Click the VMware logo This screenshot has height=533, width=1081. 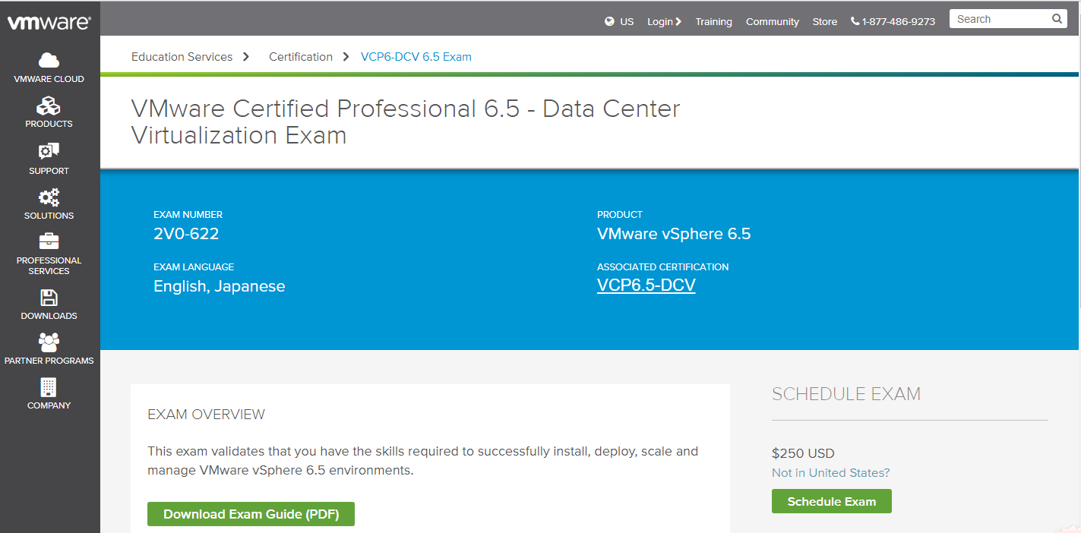[x=49, y=23]
